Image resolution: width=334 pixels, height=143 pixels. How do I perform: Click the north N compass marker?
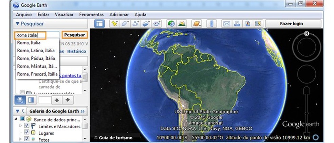[307, 34]
